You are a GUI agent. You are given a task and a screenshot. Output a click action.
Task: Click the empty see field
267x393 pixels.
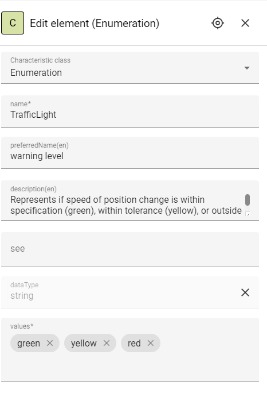click(130, 249)
